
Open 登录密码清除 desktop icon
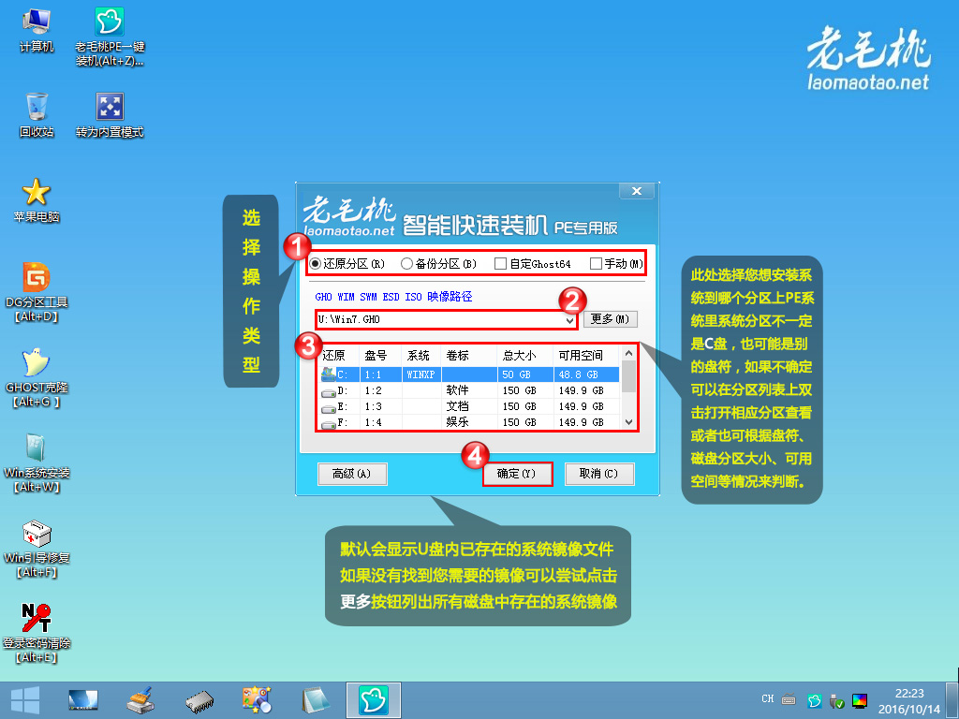pos(37,618)
